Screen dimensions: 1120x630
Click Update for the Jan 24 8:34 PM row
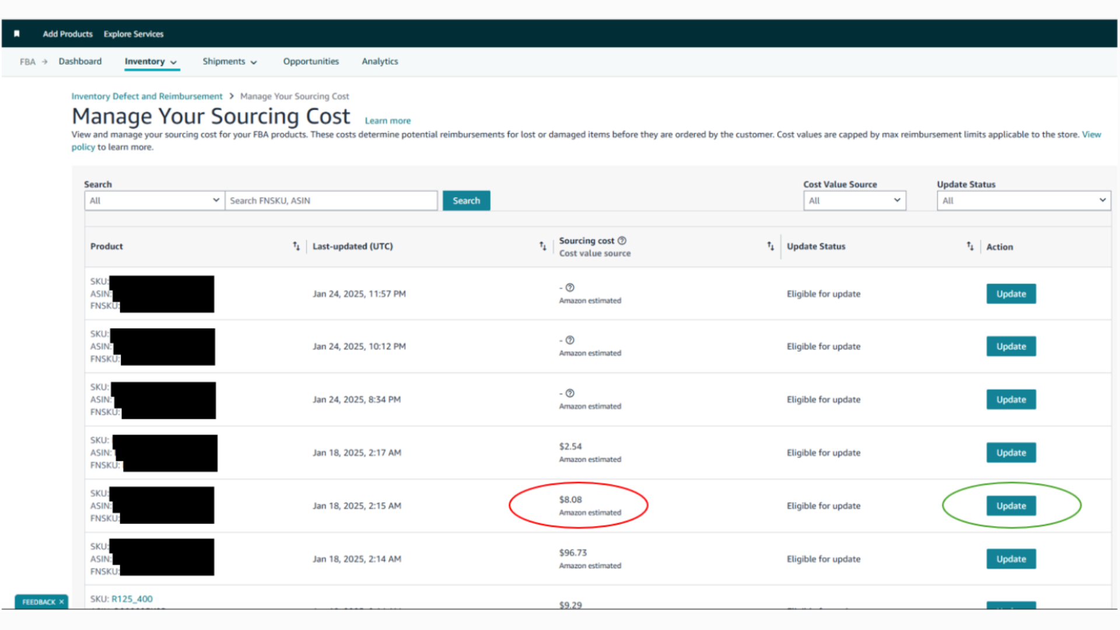(x=1011, y=400)
